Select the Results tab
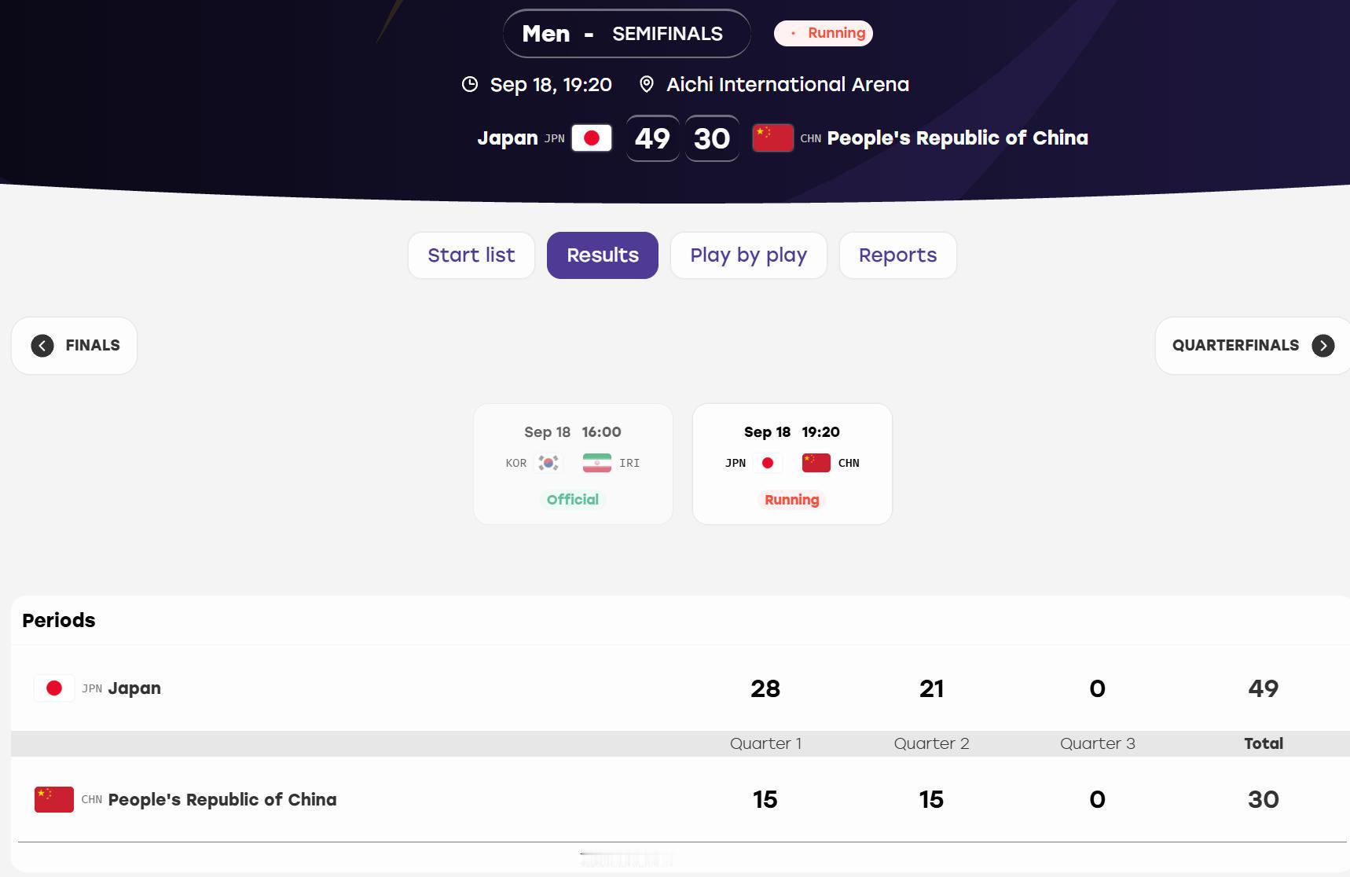Viewport: 1350px width, 877px height. coord(603,255)
